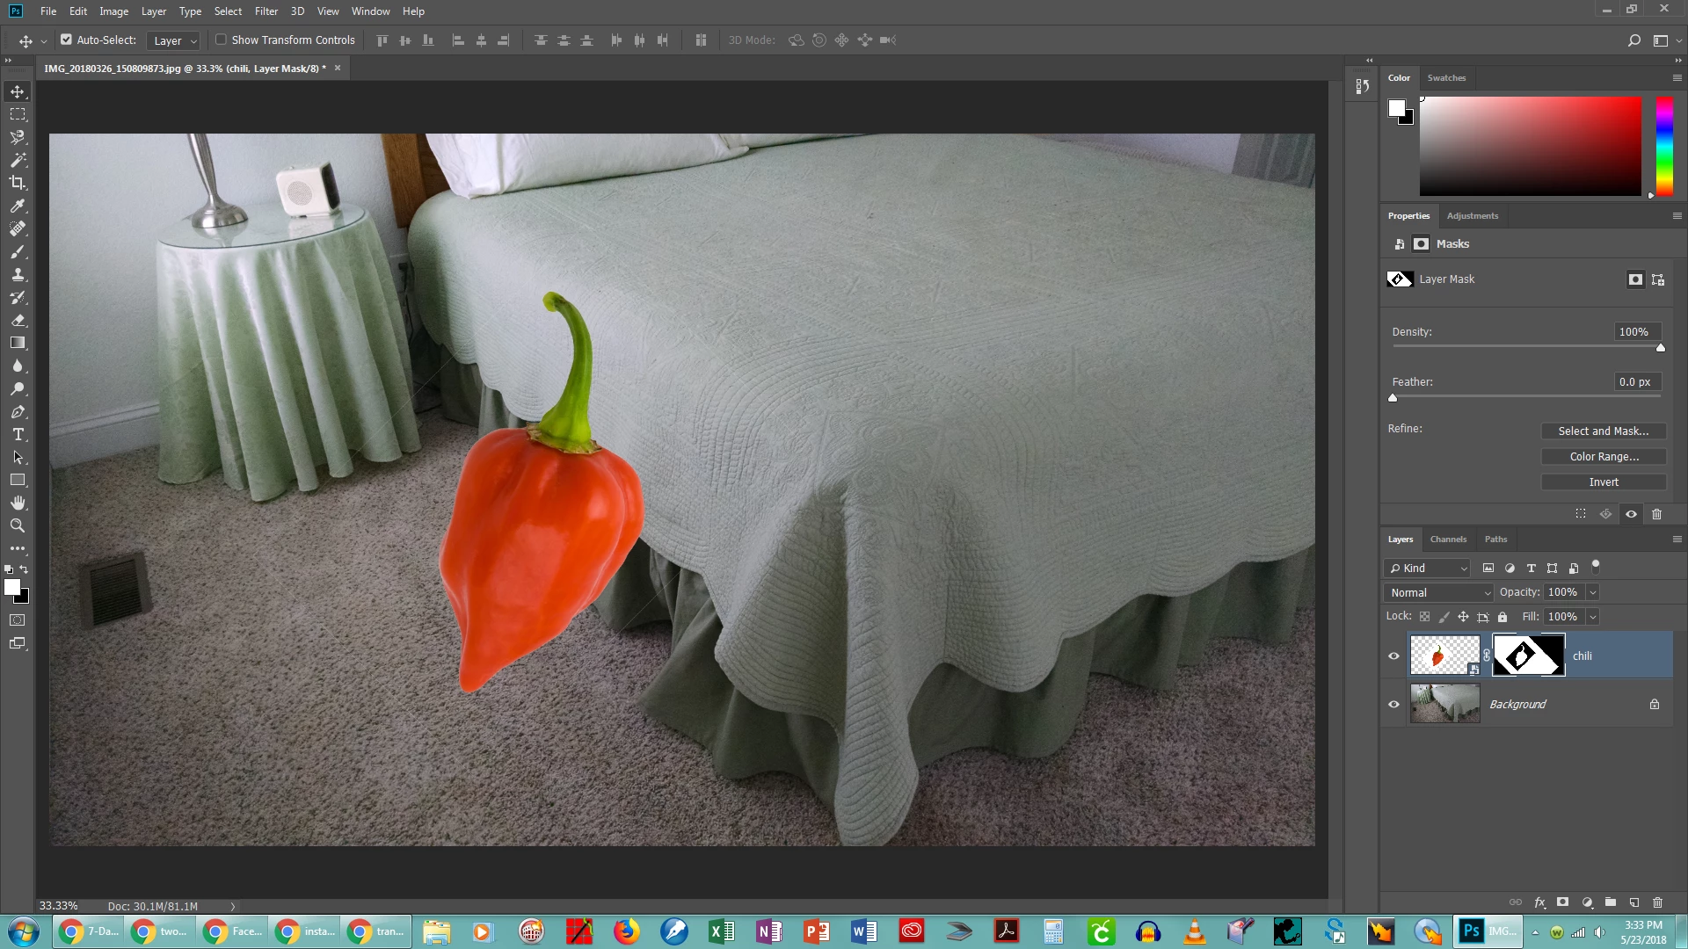Image resolution: width=1688 pixels, height=949 pixels.
Task: Hide the chili layer
Action: pos(1393,656)
